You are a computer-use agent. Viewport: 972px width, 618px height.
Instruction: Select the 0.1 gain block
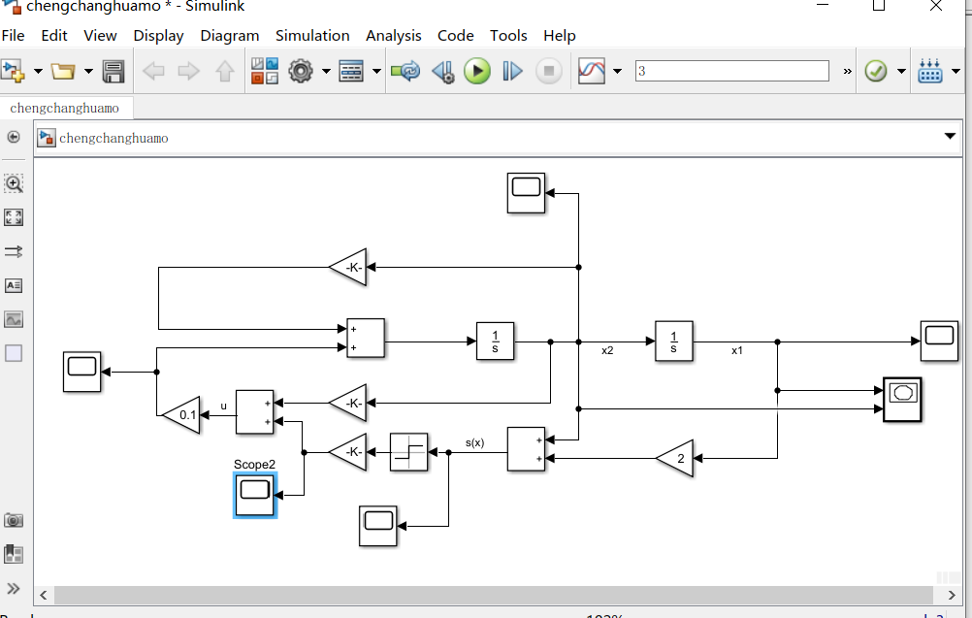click(x=181, y=414)
